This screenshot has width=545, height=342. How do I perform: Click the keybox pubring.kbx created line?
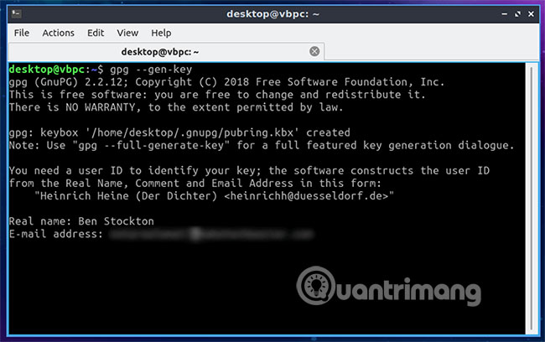[179, 132]
